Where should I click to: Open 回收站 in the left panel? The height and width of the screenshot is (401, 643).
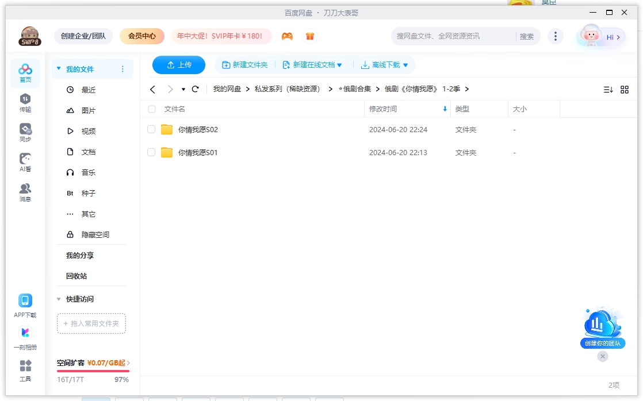pos(76,276)
